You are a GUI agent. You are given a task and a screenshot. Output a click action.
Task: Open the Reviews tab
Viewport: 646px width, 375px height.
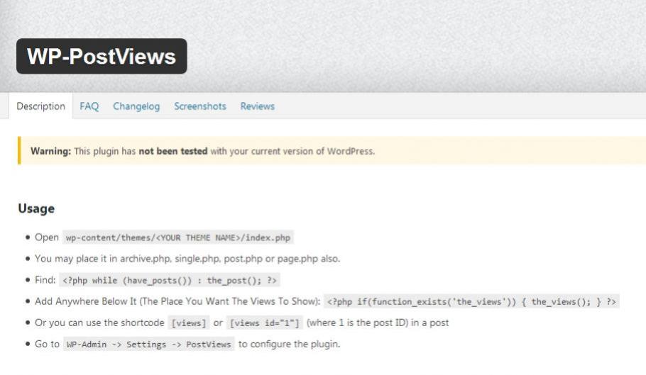[x=257, y=106]
